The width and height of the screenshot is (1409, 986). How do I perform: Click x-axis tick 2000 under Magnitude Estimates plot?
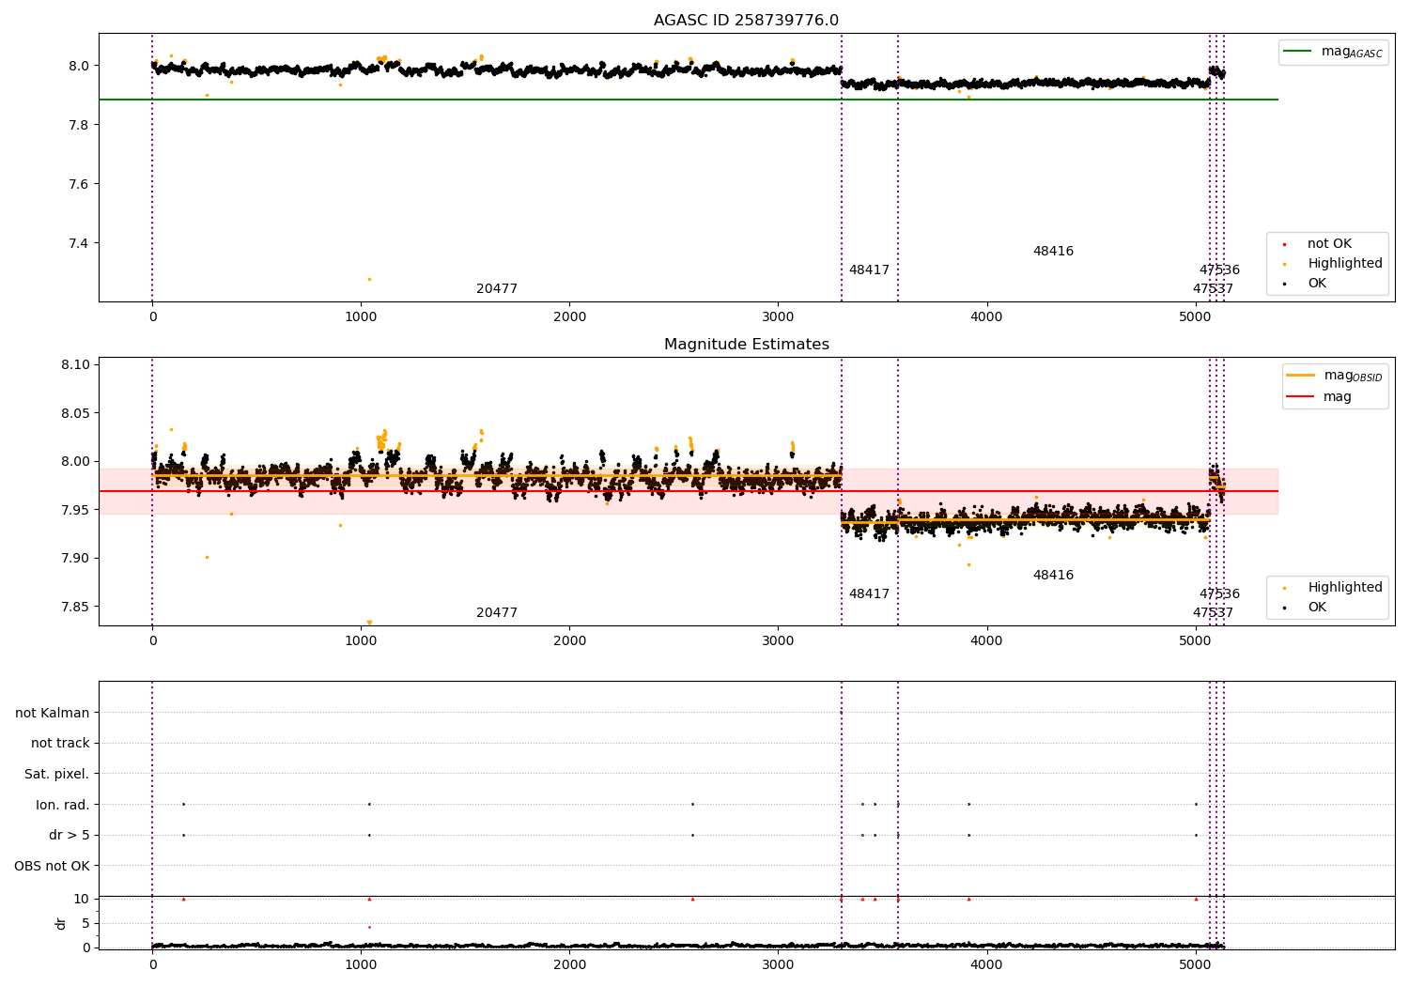tap(569, 641)
